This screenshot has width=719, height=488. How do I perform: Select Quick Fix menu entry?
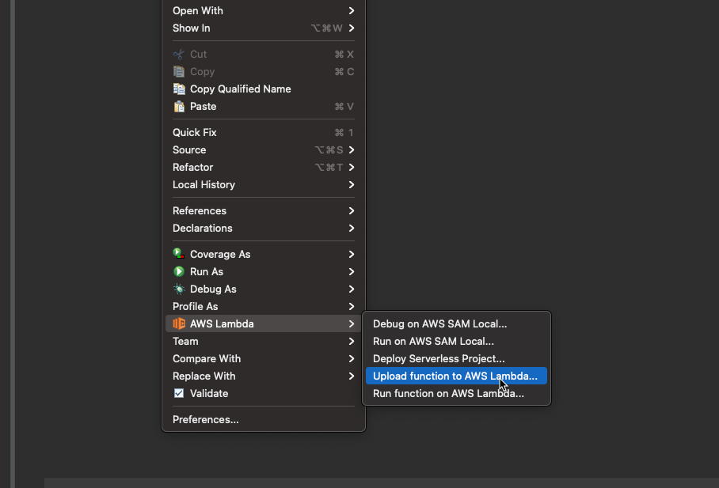(x=264, y=132)
